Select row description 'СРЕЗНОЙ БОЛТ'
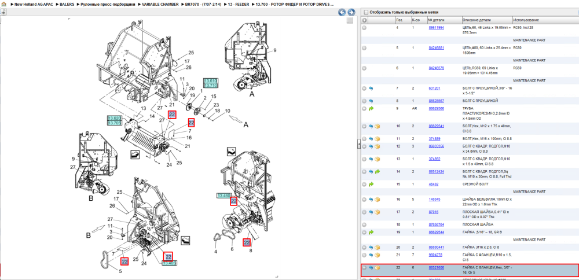 point(475,184)
